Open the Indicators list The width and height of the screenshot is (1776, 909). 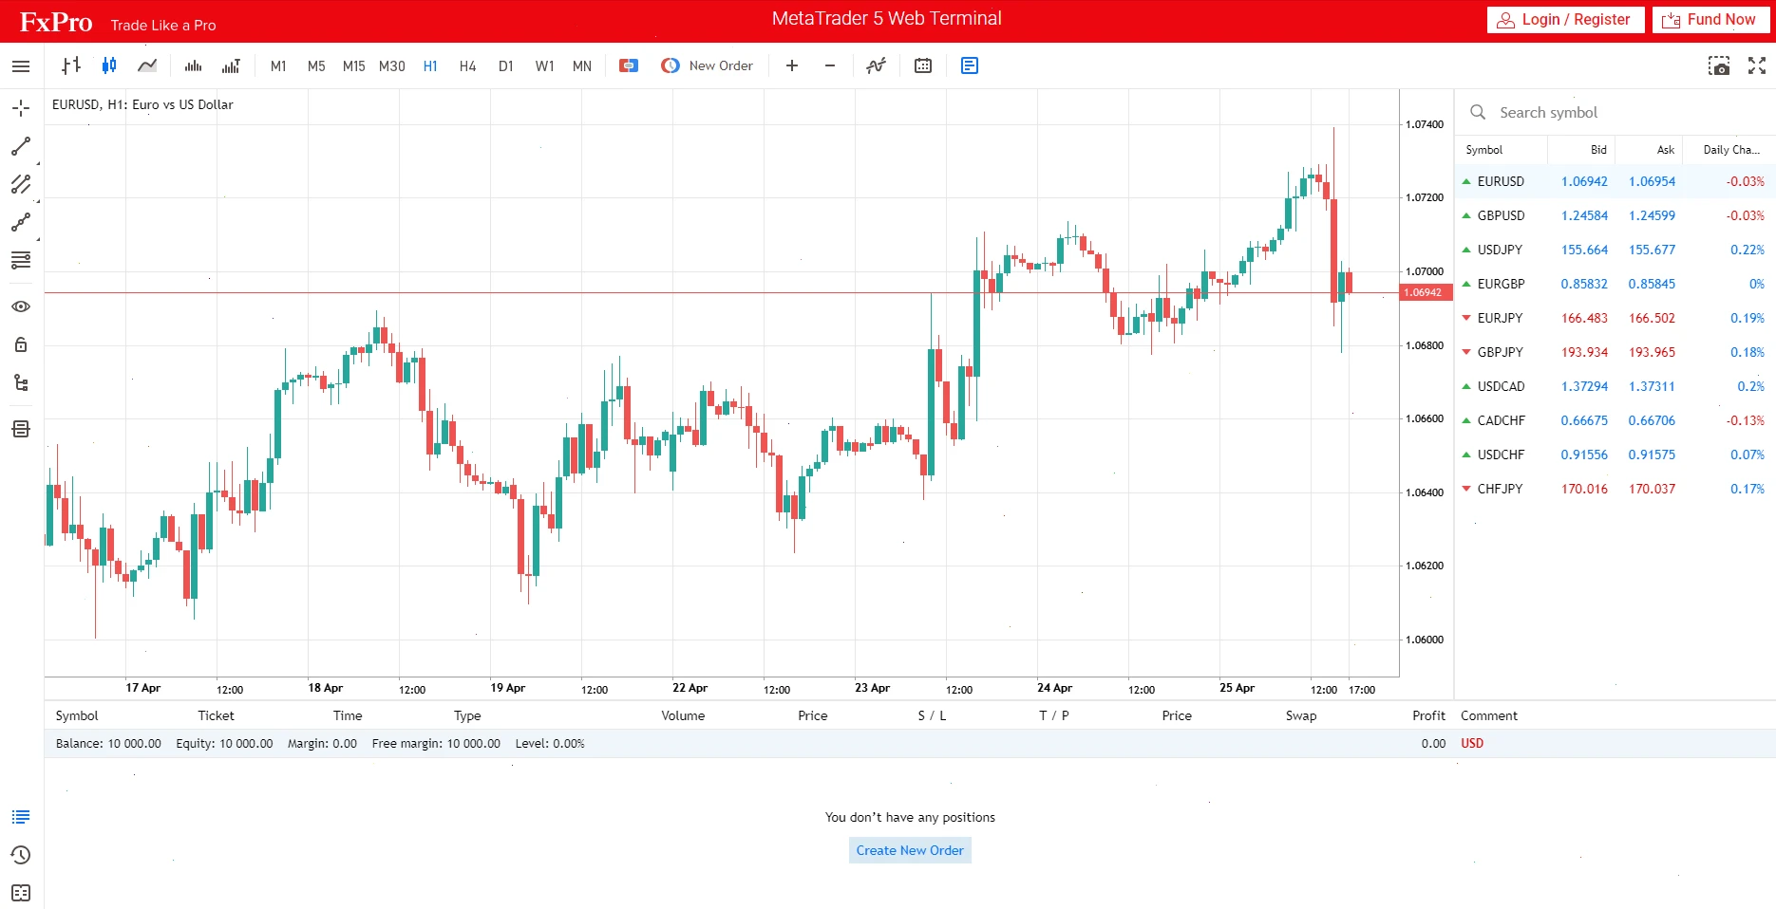[875, 65]
